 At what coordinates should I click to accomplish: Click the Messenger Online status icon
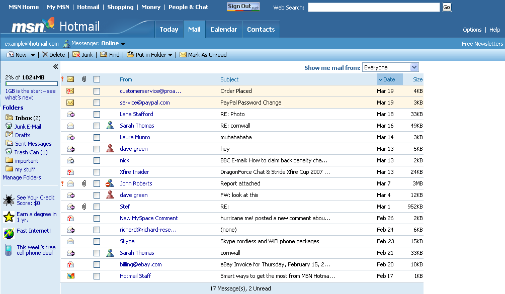click(x=66, y=43)
